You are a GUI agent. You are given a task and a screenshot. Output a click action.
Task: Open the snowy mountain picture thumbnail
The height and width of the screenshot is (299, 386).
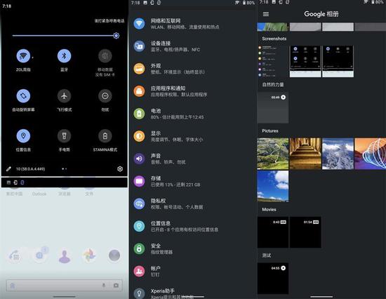click(x=338, y=154)
